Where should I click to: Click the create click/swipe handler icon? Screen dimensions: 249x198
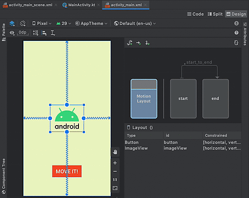point(147,43)
